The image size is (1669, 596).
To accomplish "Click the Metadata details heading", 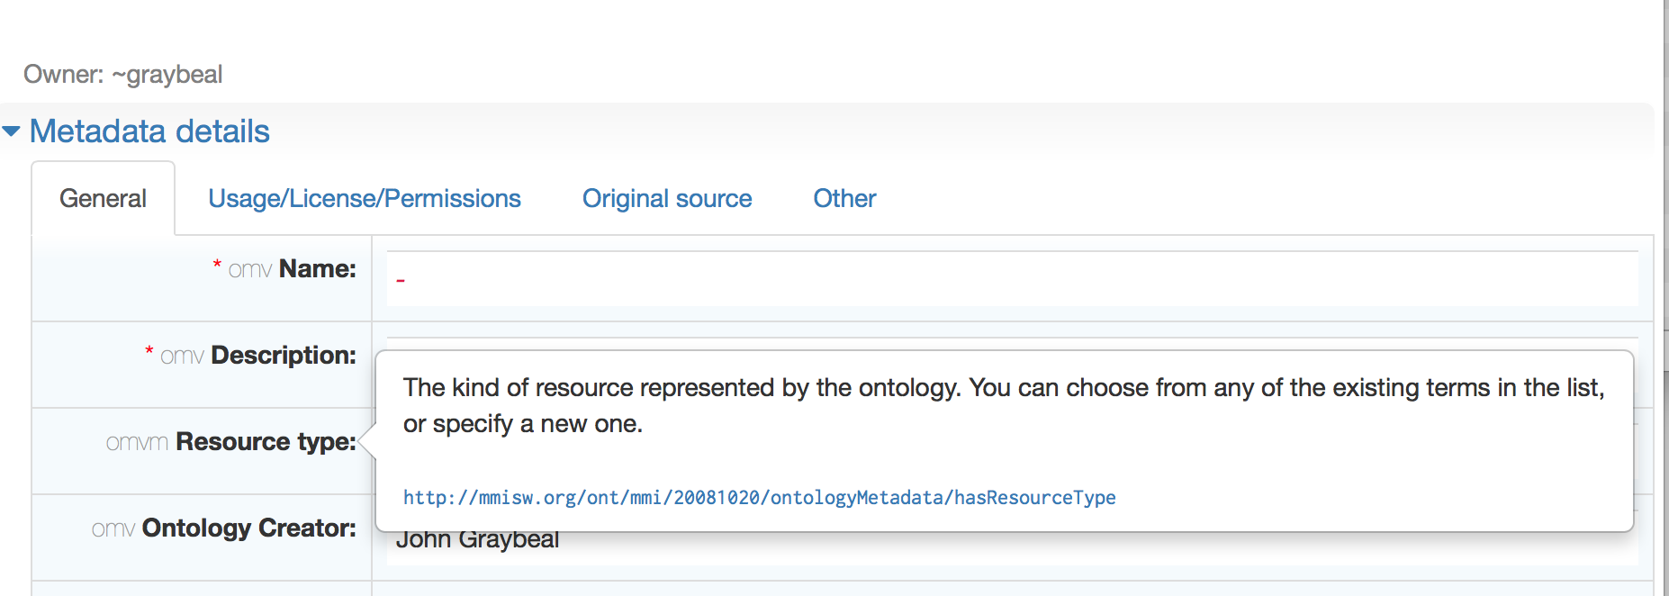I will [149, 131].
